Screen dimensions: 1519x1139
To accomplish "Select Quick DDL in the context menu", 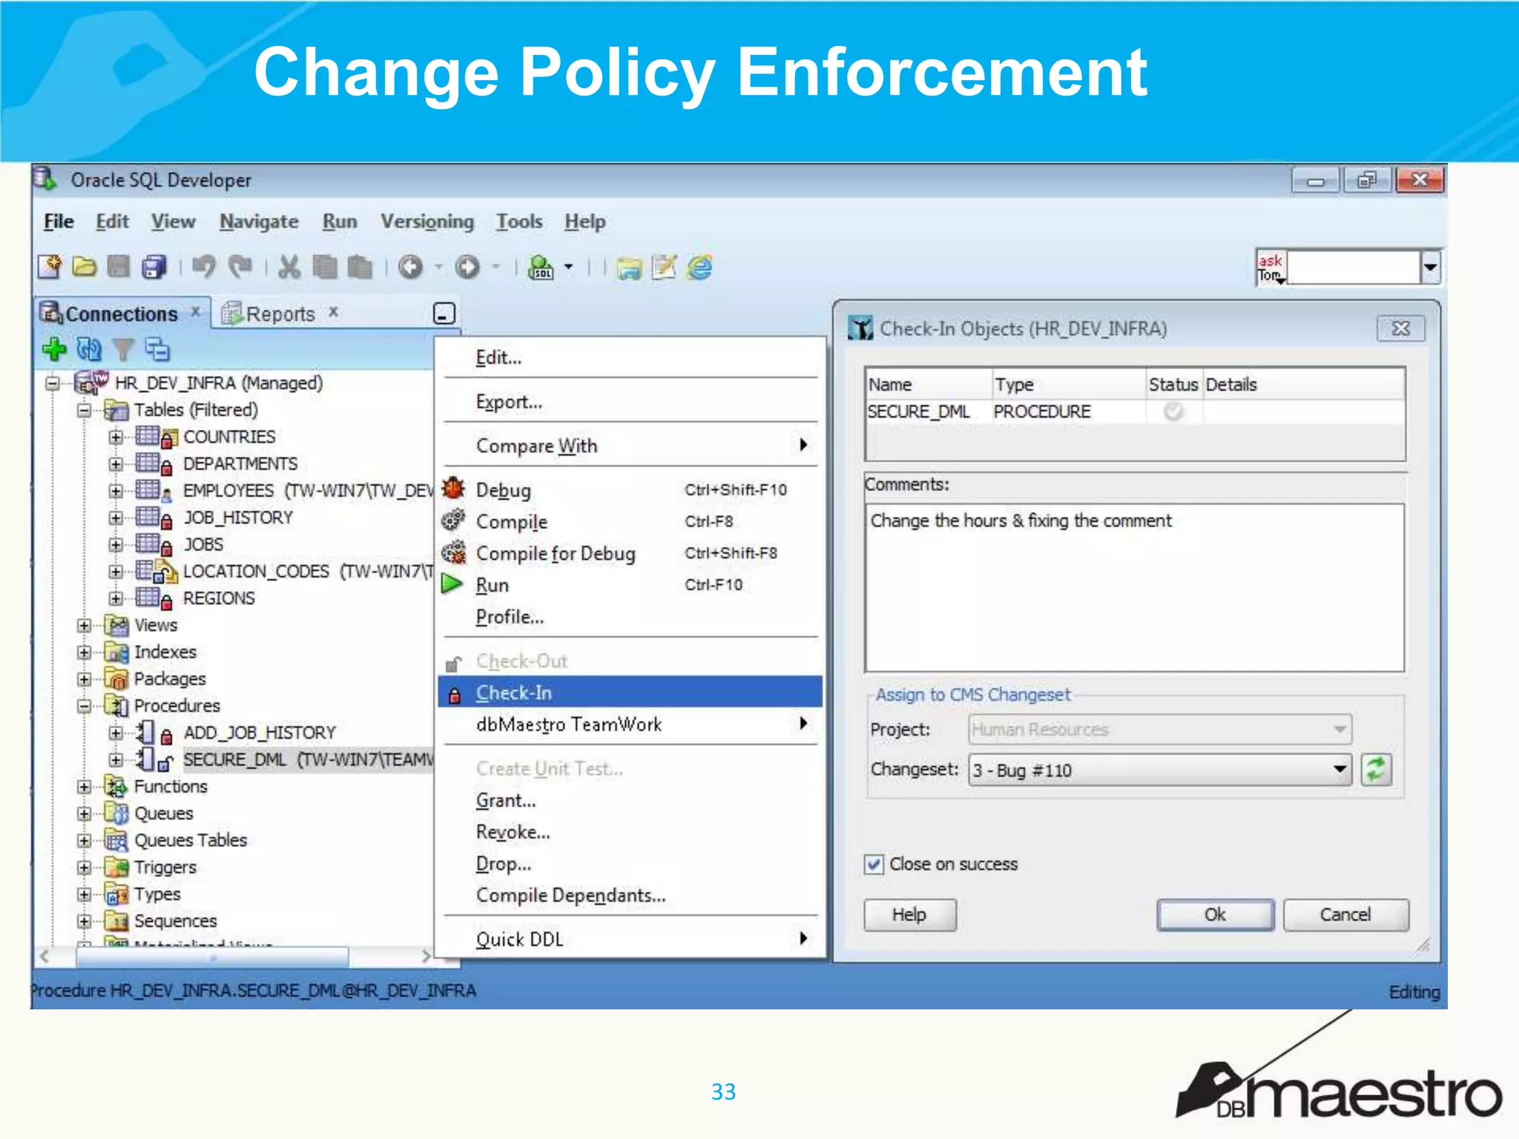I will (630, 940).
